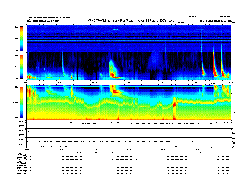Click the vertical TNR panel axis label

coord(25,107)
